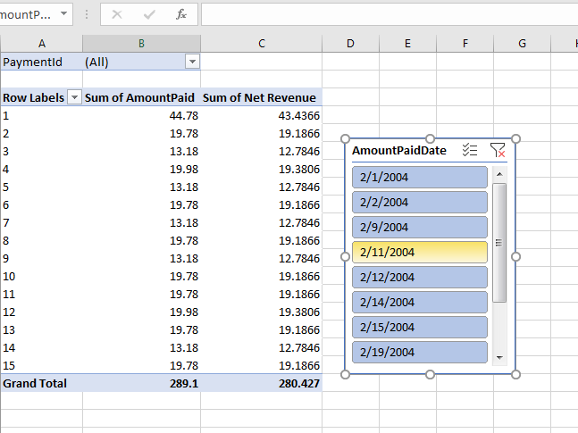Click the bottom-center slicer resize handle
Image resolution: width=578 pixels, height=433 pixels.
coord(431,374)
